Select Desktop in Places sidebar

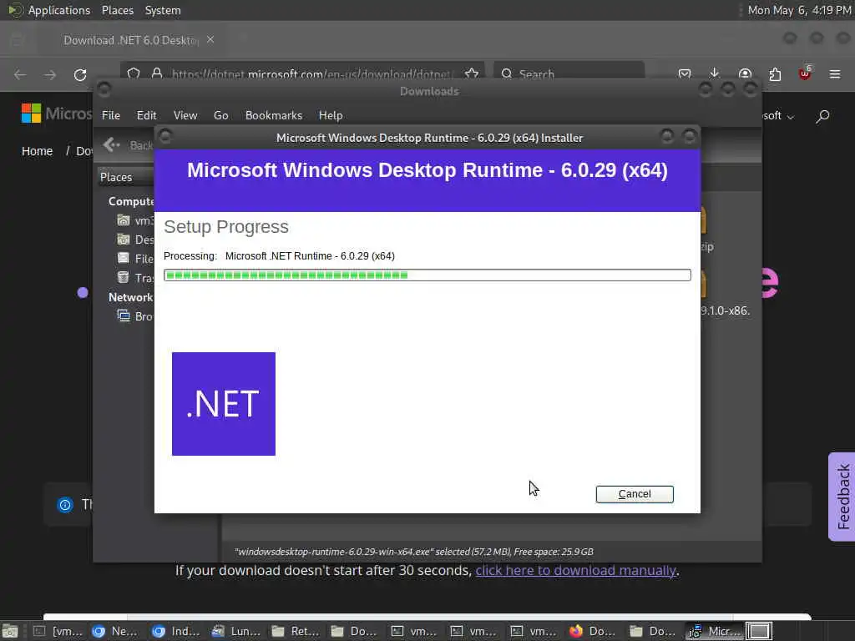(135, 240)
